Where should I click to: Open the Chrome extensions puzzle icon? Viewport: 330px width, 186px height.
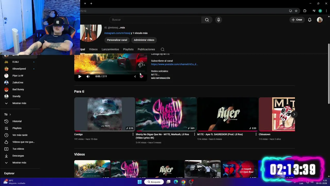click(x=305, y=11)
